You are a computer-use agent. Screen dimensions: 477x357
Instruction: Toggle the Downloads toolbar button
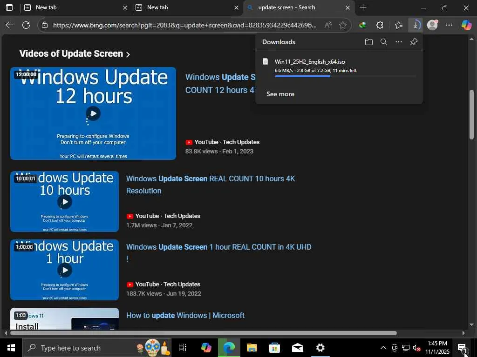(415, 25)
